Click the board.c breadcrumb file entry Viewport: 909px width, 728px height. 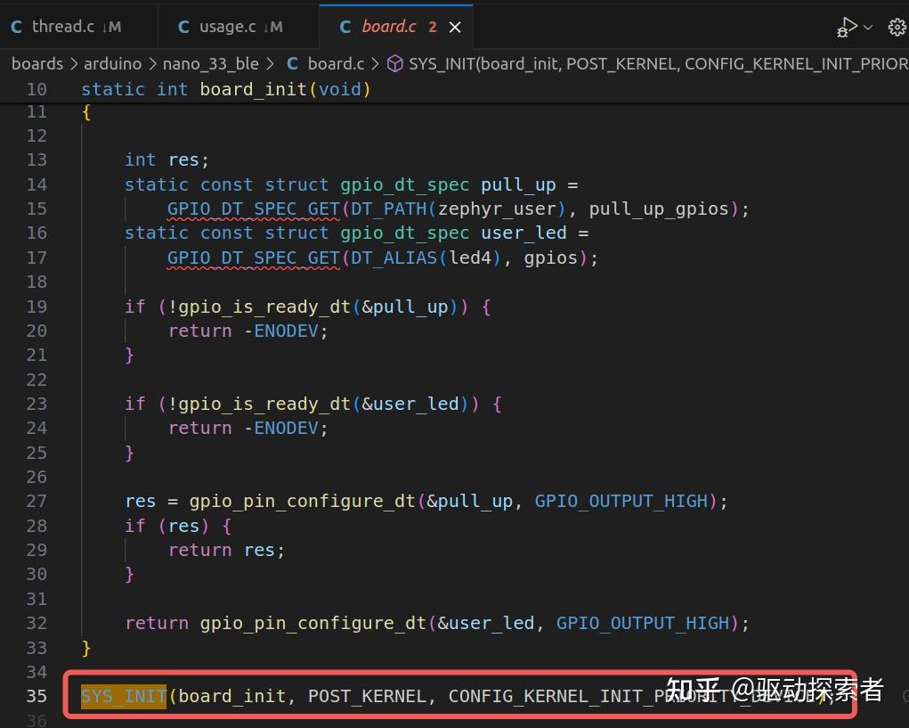pos(326,64)
